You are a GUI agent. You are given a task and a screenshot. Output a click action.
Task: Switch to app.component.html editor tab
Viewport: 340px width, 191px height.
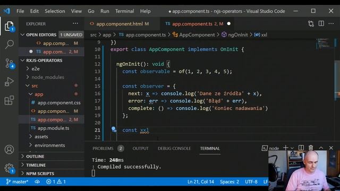pyautogui.click(x=122, y=24)
